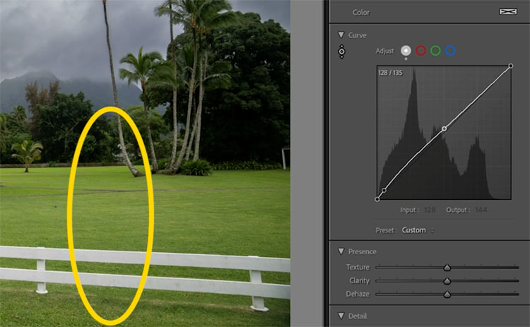Collapse the Curve section triangle
The height and width of the screenshot is (327, 530).
tap(341, 35)
